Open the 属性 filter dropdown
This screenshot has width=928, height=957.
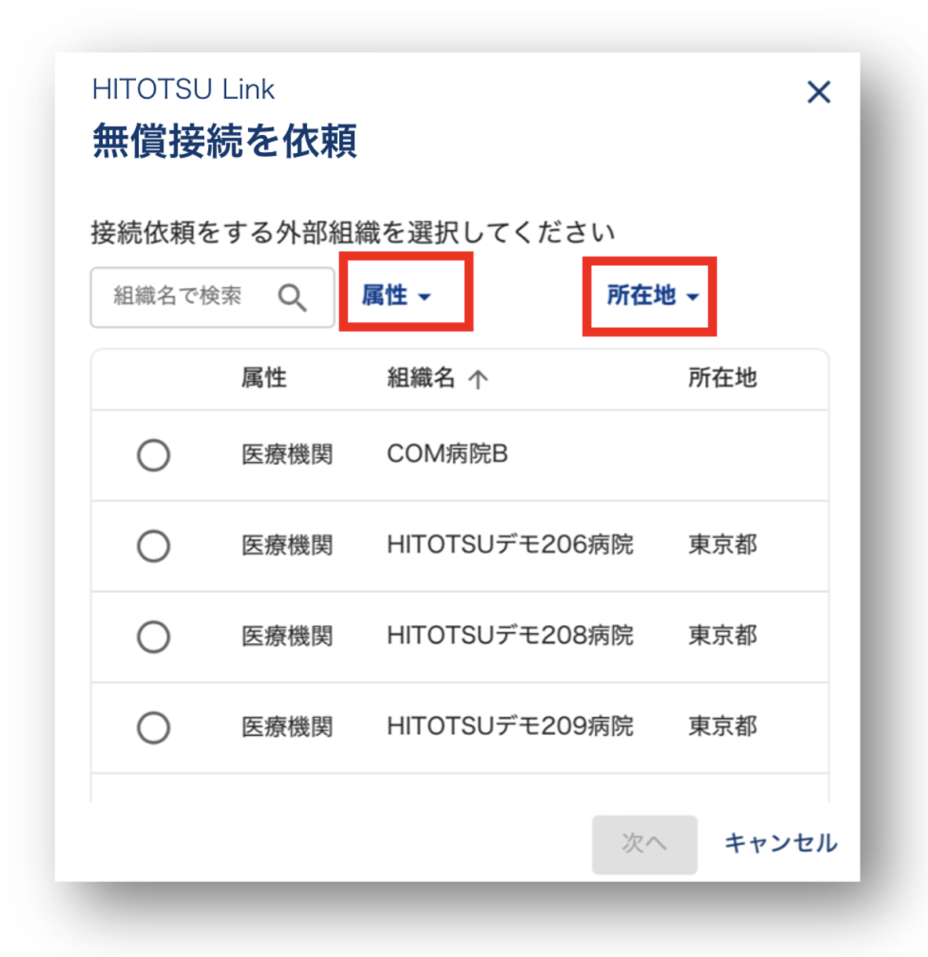click(396, 296)
